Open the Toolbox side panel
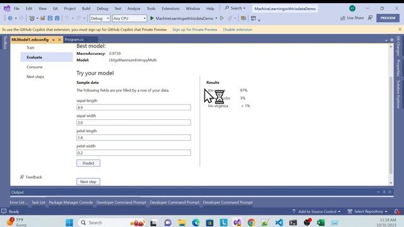The height and width of the screenshot is (227, 404). (5, 42)
